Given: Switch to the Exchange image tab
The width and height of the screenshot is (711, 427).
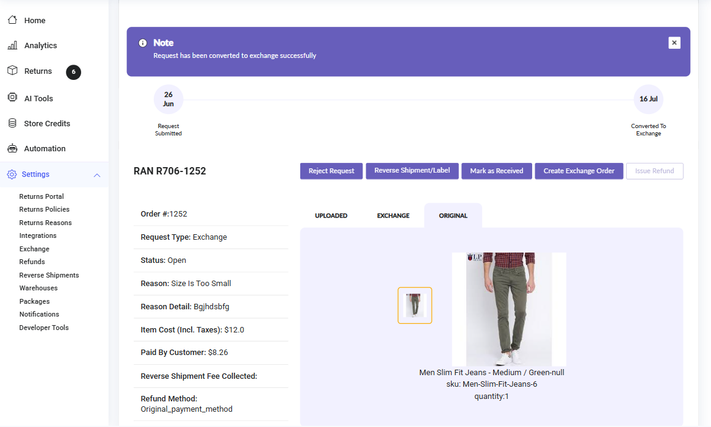Looking at the screenshot, I should click(393, 216).
